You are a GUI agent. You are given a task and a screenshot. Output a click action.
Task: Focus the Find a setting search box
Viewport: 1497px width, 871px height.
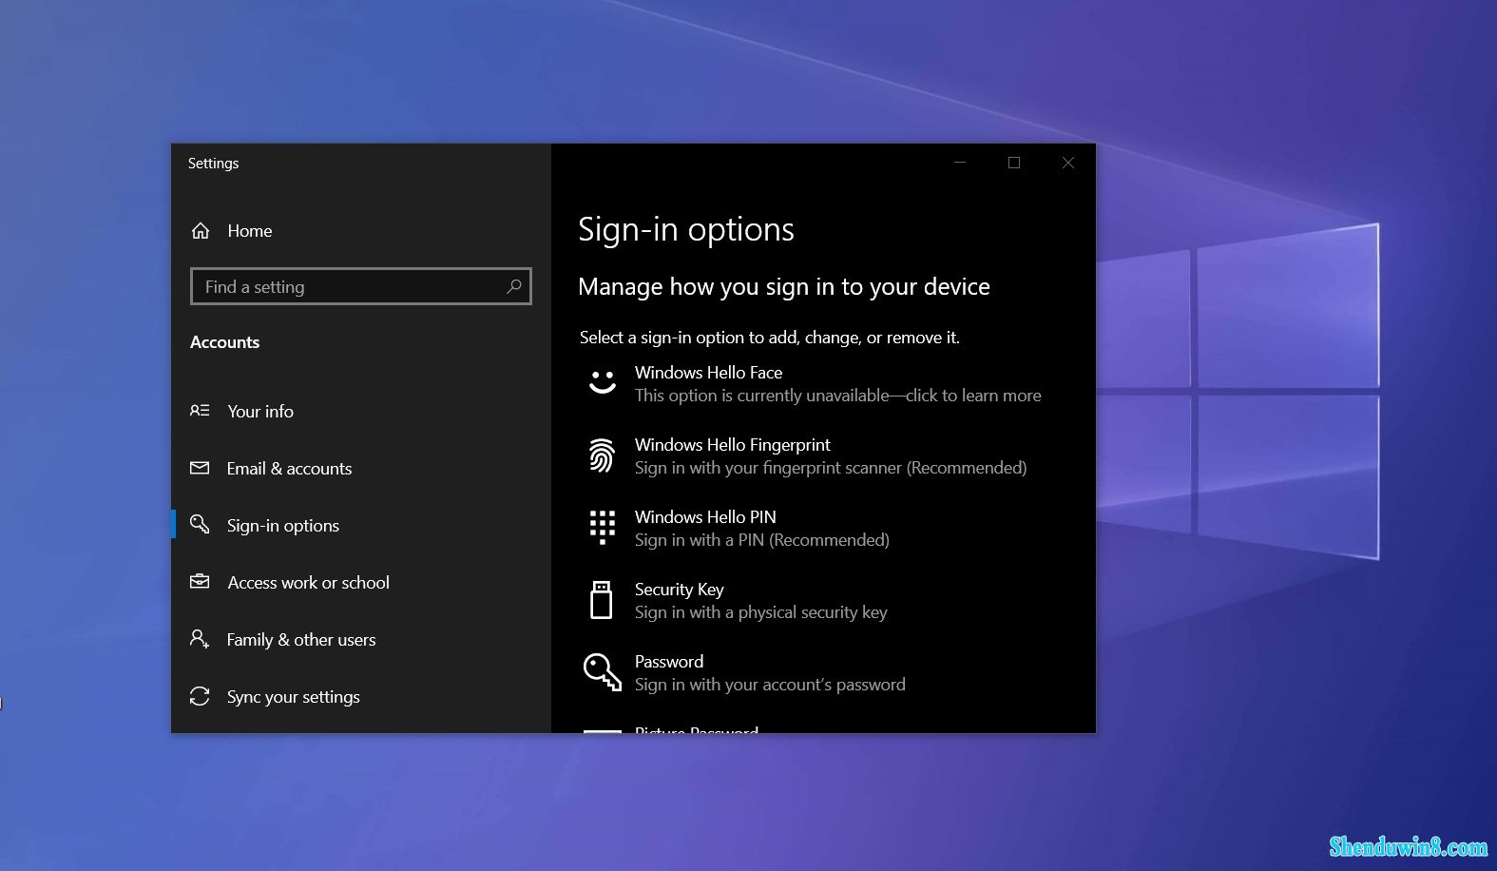coord(361,286)
